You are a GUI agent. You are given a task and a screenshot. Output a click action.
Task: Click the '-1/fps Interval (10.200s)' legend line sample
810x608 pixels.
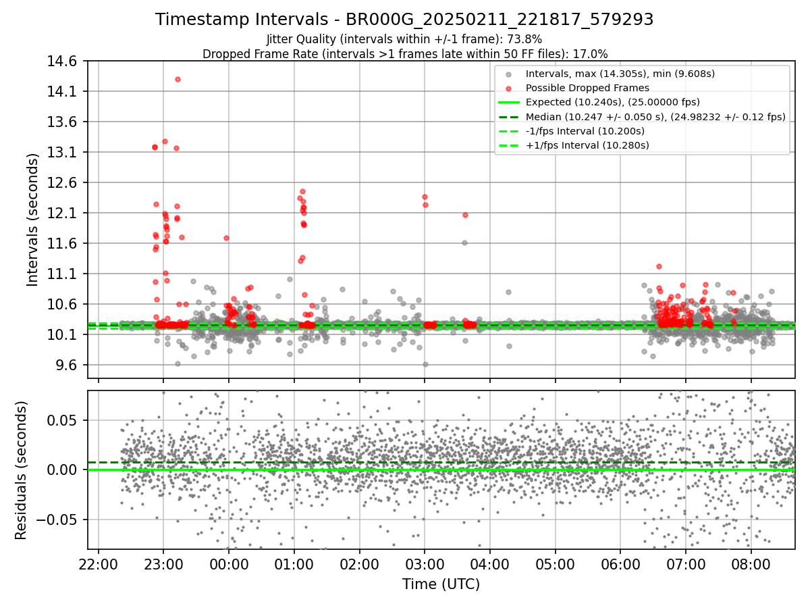pos(509,131)
